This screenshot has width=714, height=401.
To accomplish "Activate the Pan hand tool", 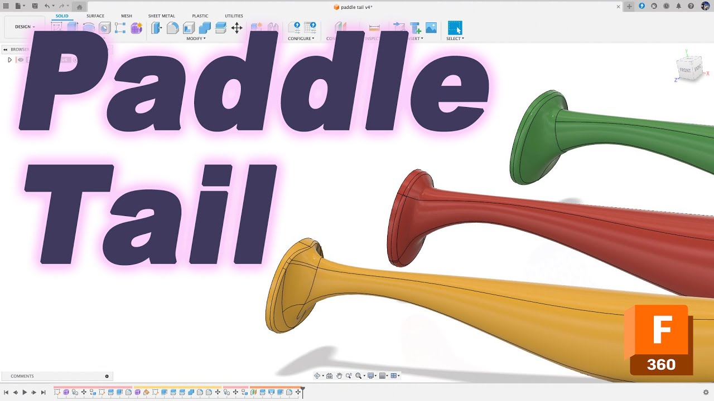I will [x=339, y=376].
